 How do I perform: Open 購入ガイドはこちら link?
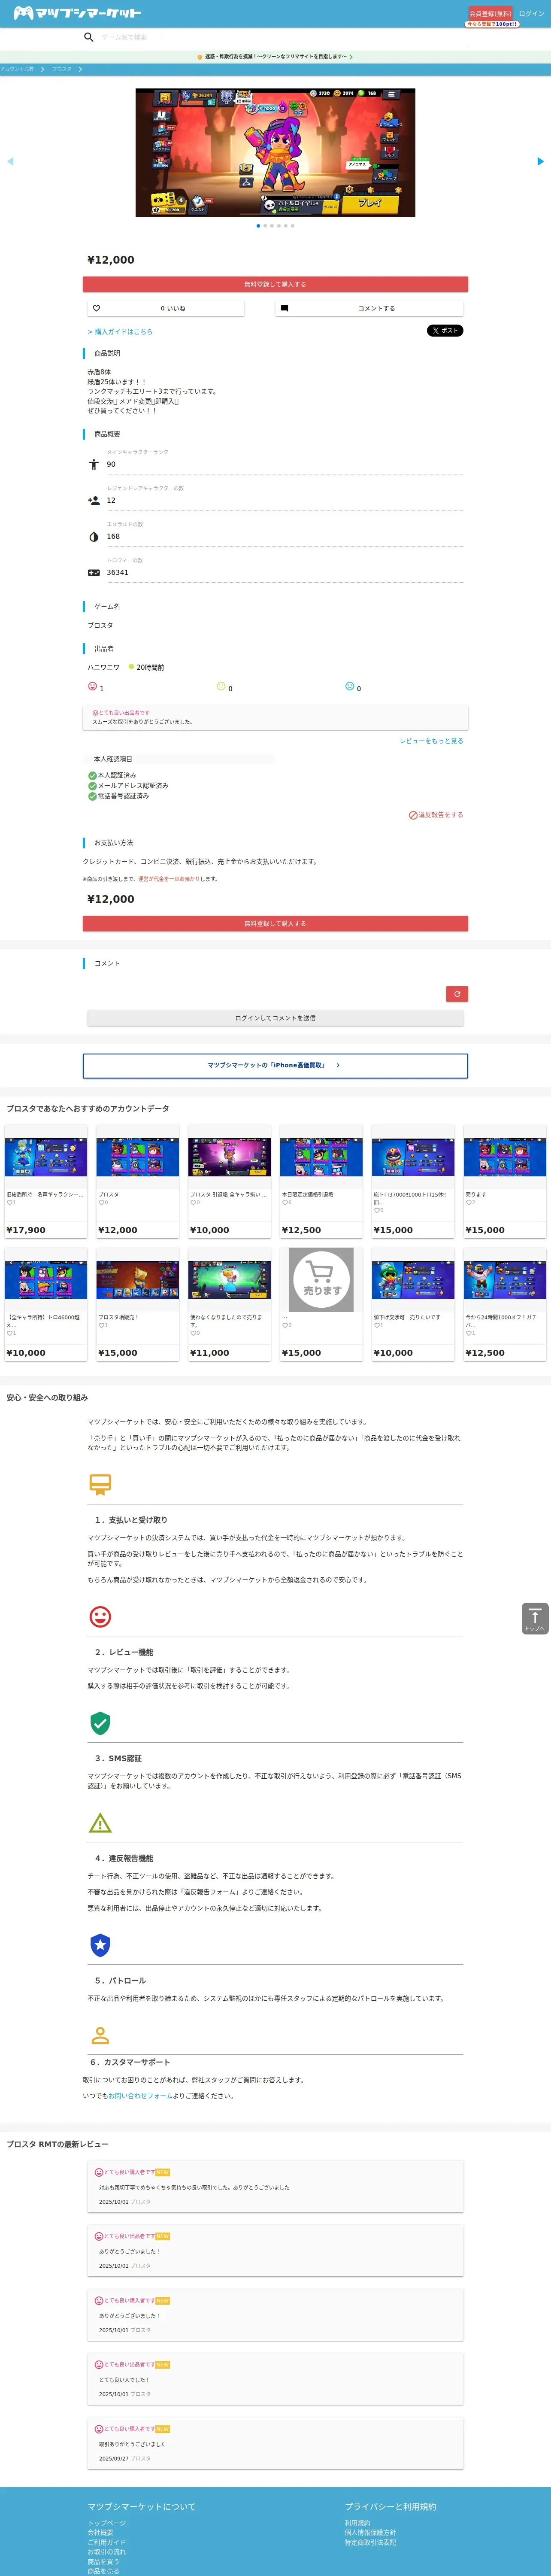(120, 332)
